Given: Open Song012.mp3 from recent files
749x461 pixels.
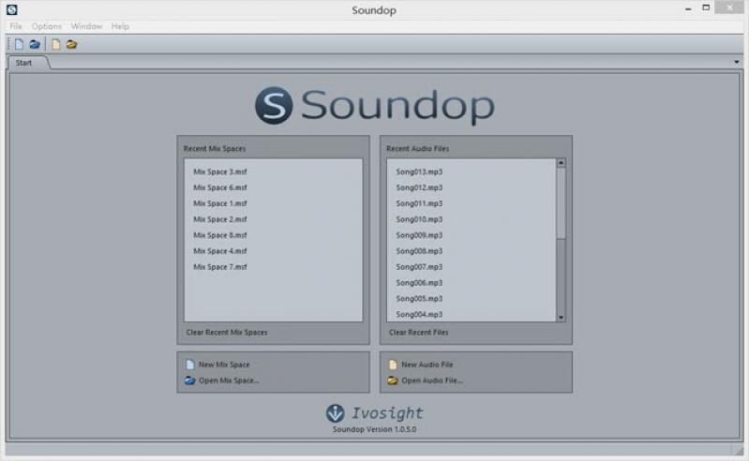Looking at the screenshot, I should click(419, 187).
